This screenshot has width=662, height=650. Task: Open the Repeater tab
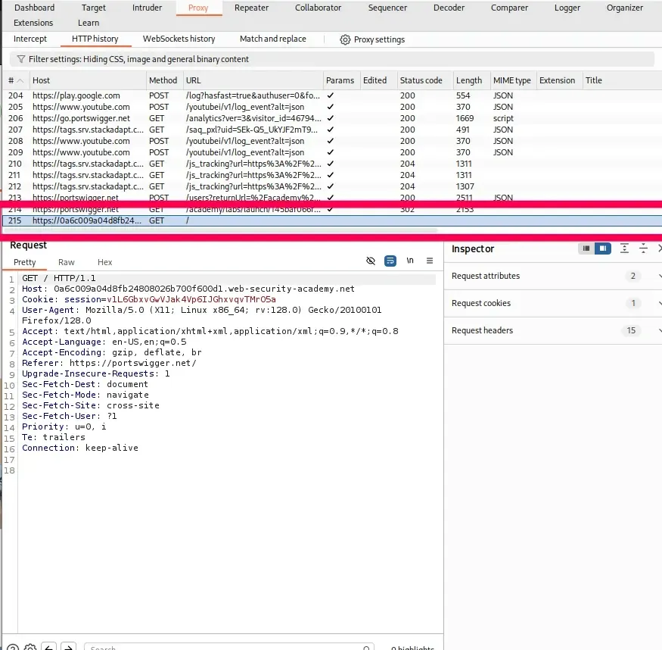[x=251, y=8]
